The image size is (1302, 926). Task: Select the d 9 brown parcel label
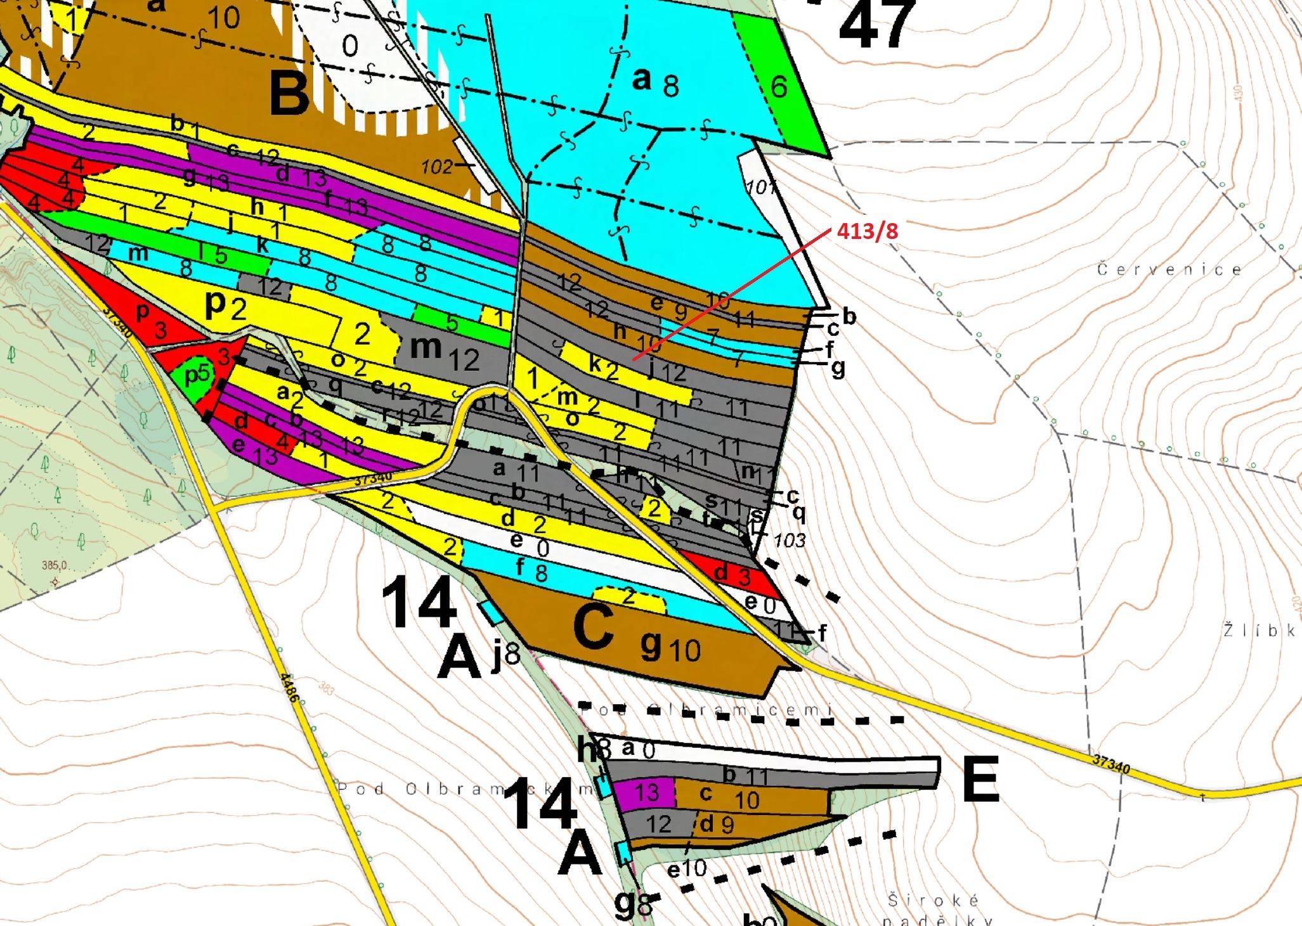[x=717, y=824]
